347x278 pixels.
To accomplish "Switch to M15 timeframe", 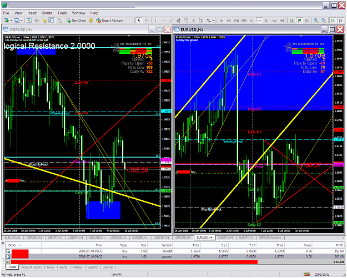I will pyautogui.click(x=237, y=21).
